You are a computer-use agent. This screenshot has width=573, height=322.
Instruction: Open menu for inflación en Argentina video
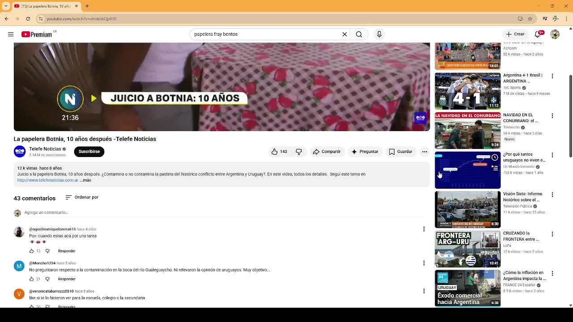(x=552, y=273)
